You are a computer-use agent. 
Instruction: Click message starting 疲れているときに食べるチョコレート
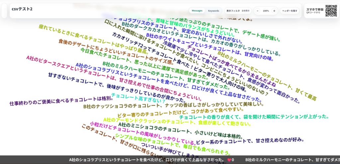tap(94, 39)
